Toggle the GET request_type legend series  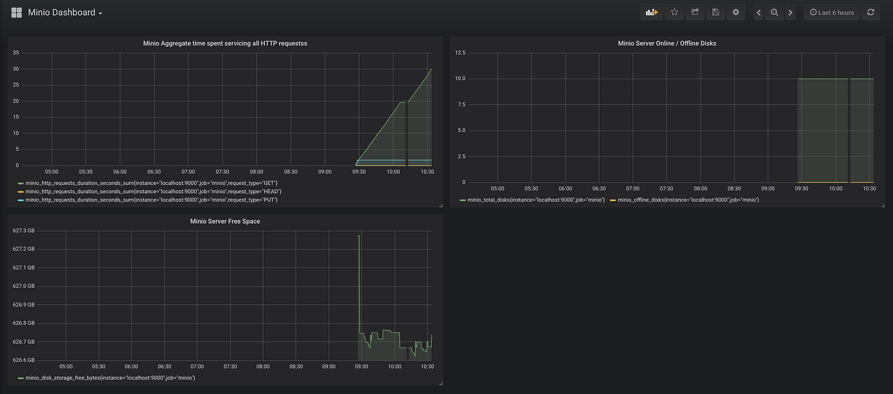147,183
